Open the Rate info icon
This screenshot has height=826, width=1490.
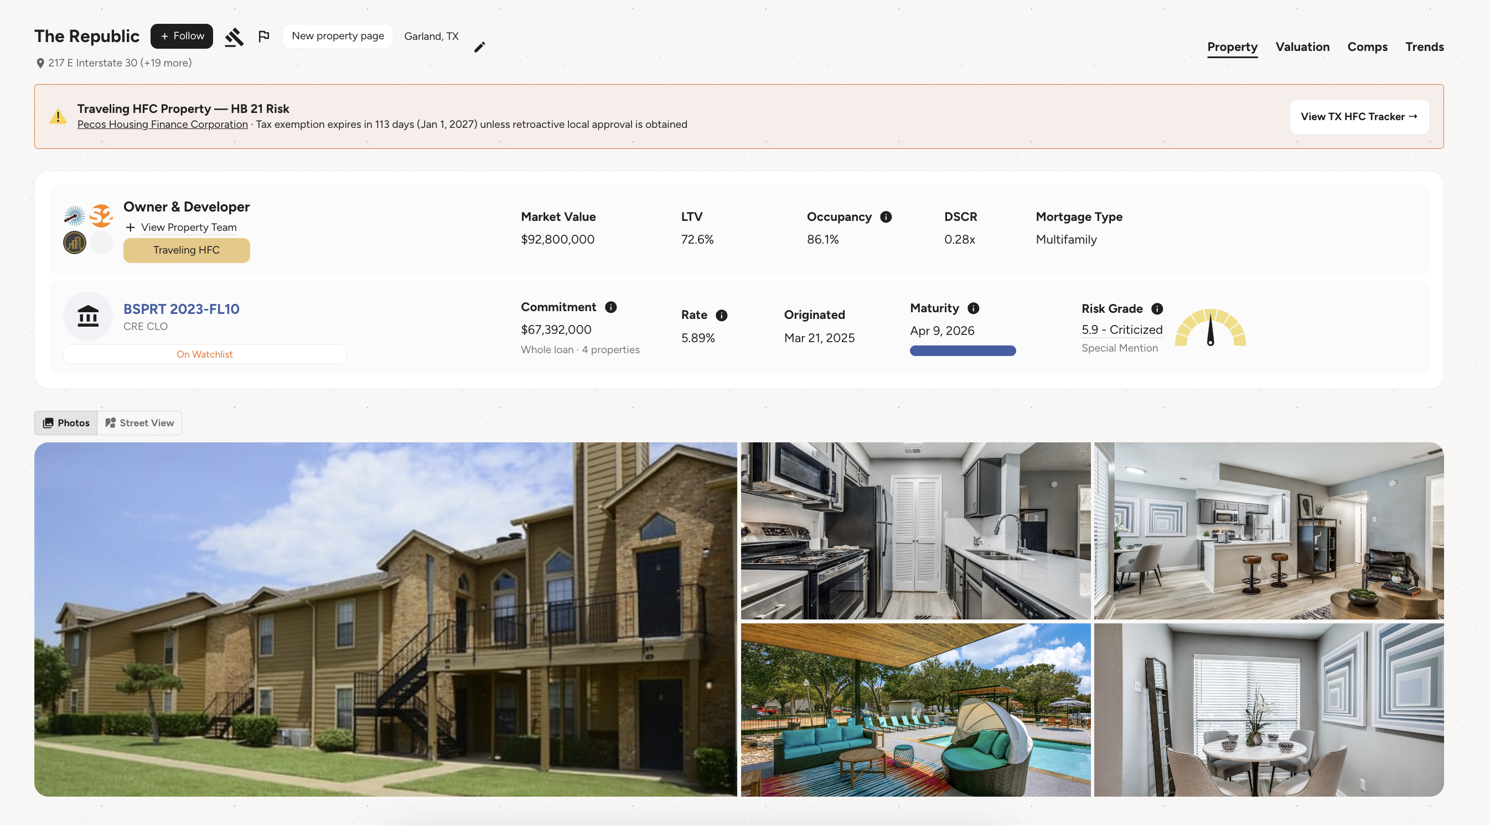pyautogui.click(x=721, y=315)
